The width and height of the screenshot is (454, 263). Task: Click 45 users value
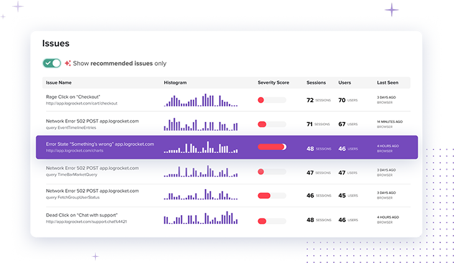point(348,196)
